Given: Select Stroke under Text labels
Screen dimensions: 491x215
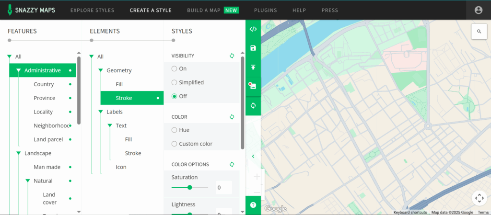Looking at the screenshot, I should pyautogui.click(x=133, y=153).
